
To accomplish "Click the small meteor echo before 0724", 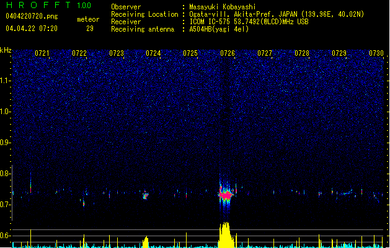I will (145, 195).
